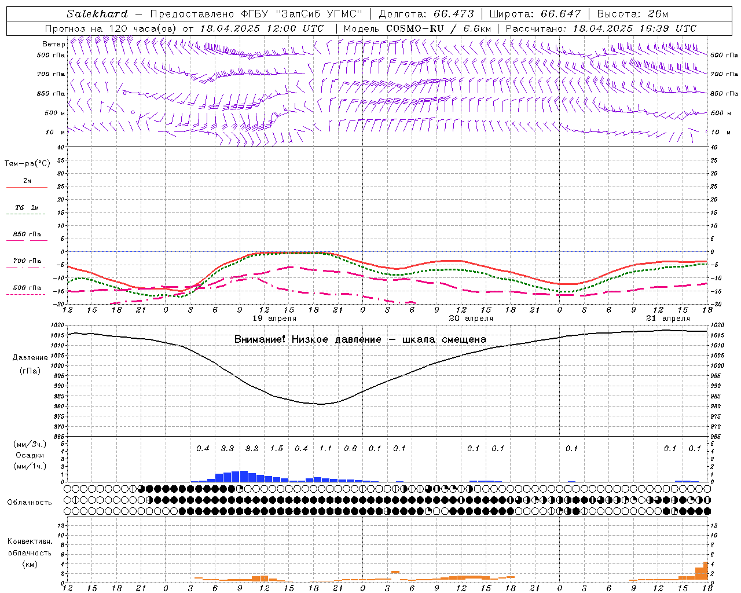Click the 'Td 2м' dew point legend entry
The width and height of the screenshot is (741, 593).
(27, 207)
